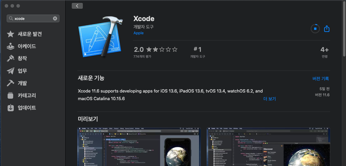This screenshot has height=166, width=346.
Task: Click the 774개의 평가 ratings count
Action: coord(142,57)
